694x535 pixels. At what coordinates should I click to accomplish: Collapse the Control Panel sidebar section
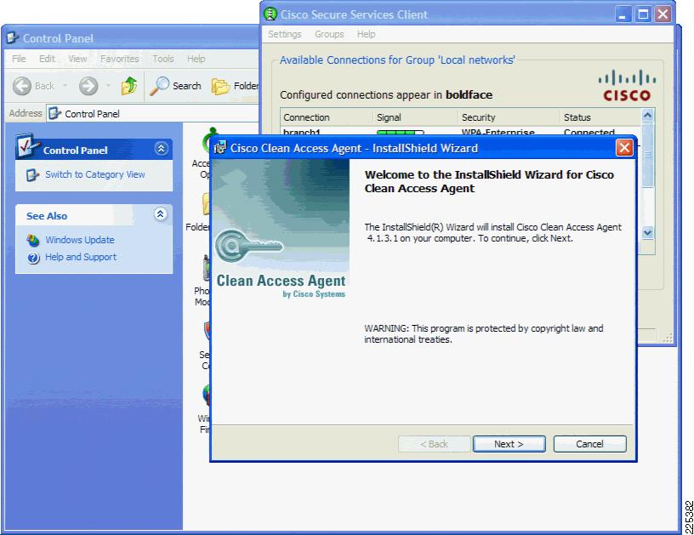[161, 148]
